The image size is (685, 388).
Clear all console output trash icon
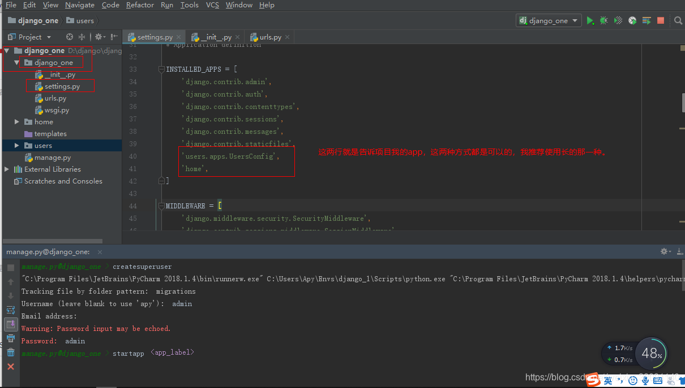coord(11,352)
